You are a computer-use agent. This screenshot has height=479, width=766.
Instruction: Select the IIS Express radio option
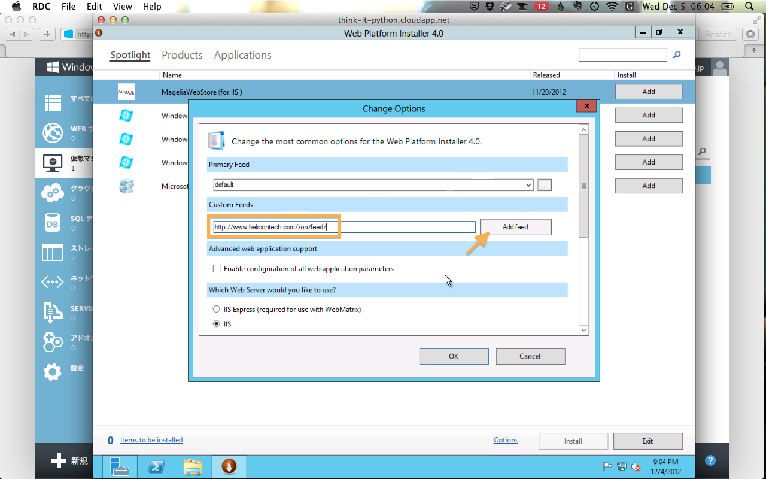[217, 310]
